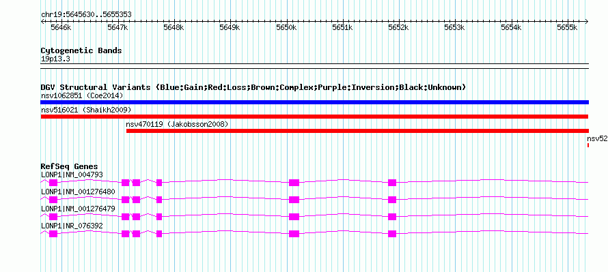The height and width of the screenshot is (272, 608).
Task: Click the LONP1|NR_076392 transcript label
Action: point(72,226)
